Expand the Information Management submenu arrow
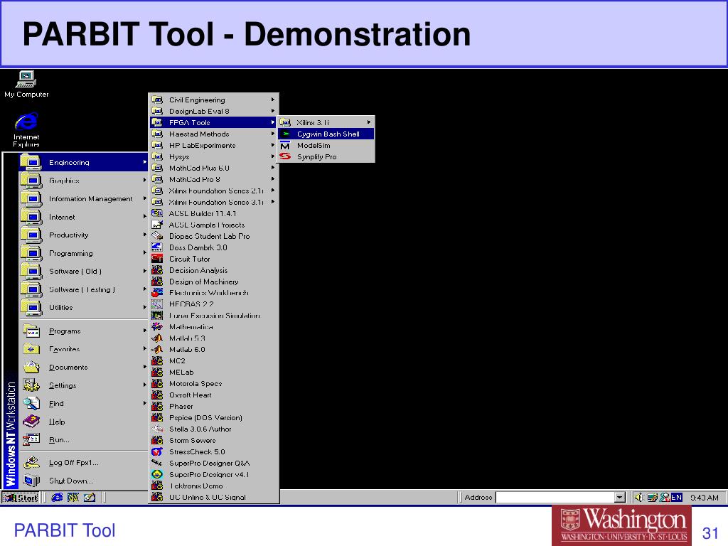The width and height of the screenshot is (728, 546). [x=144, y=198]
